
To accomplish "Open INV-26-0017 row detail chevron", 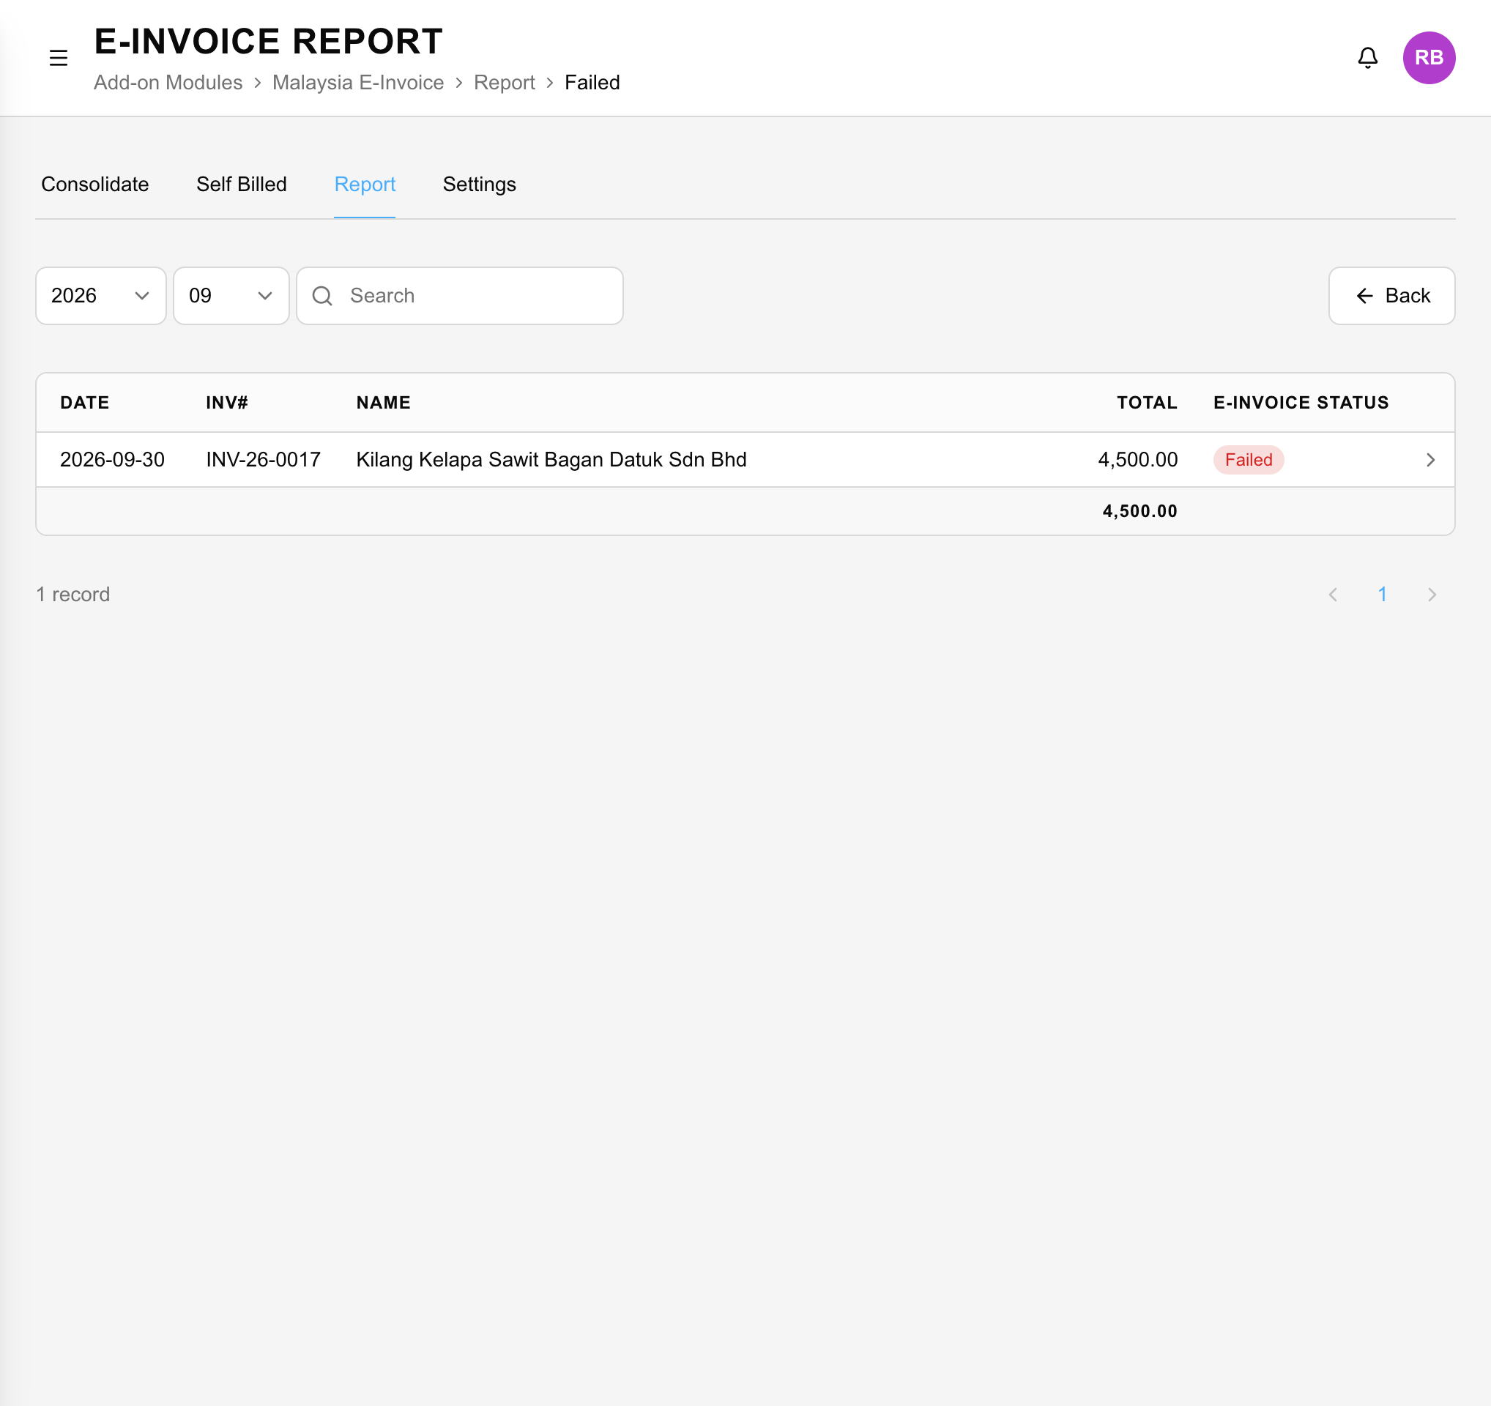I will pyautogui.click(x=1430, y=460).
